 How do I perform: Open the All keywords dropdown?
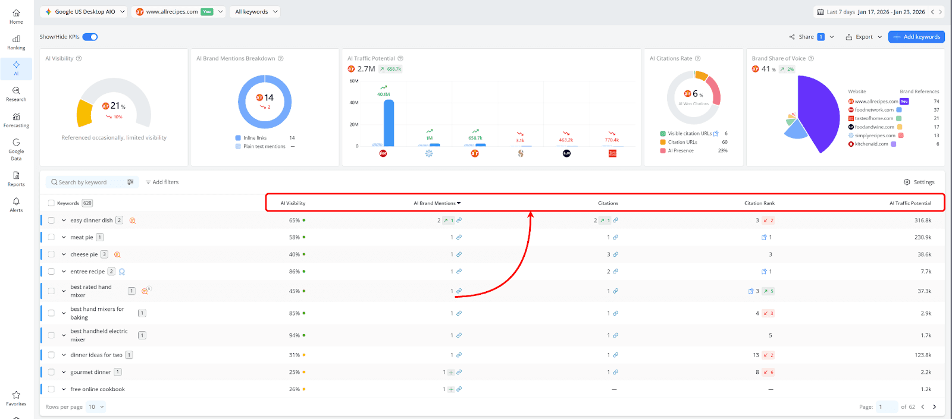[255, 12]
